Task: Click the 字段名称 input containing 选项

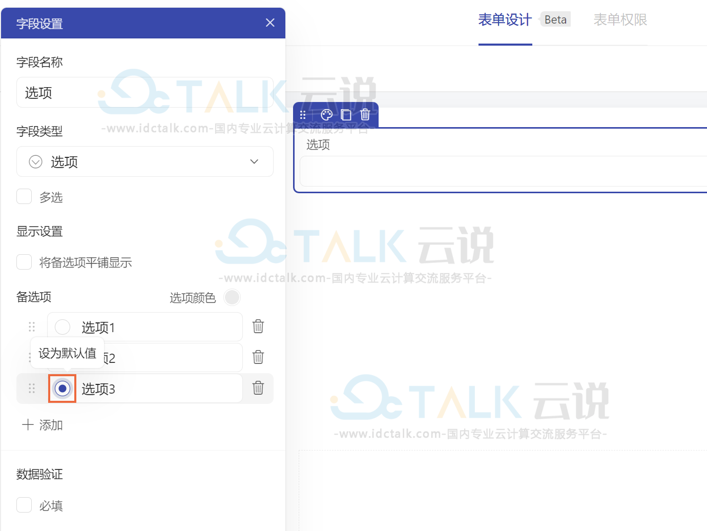Action: tap(145, 92)
